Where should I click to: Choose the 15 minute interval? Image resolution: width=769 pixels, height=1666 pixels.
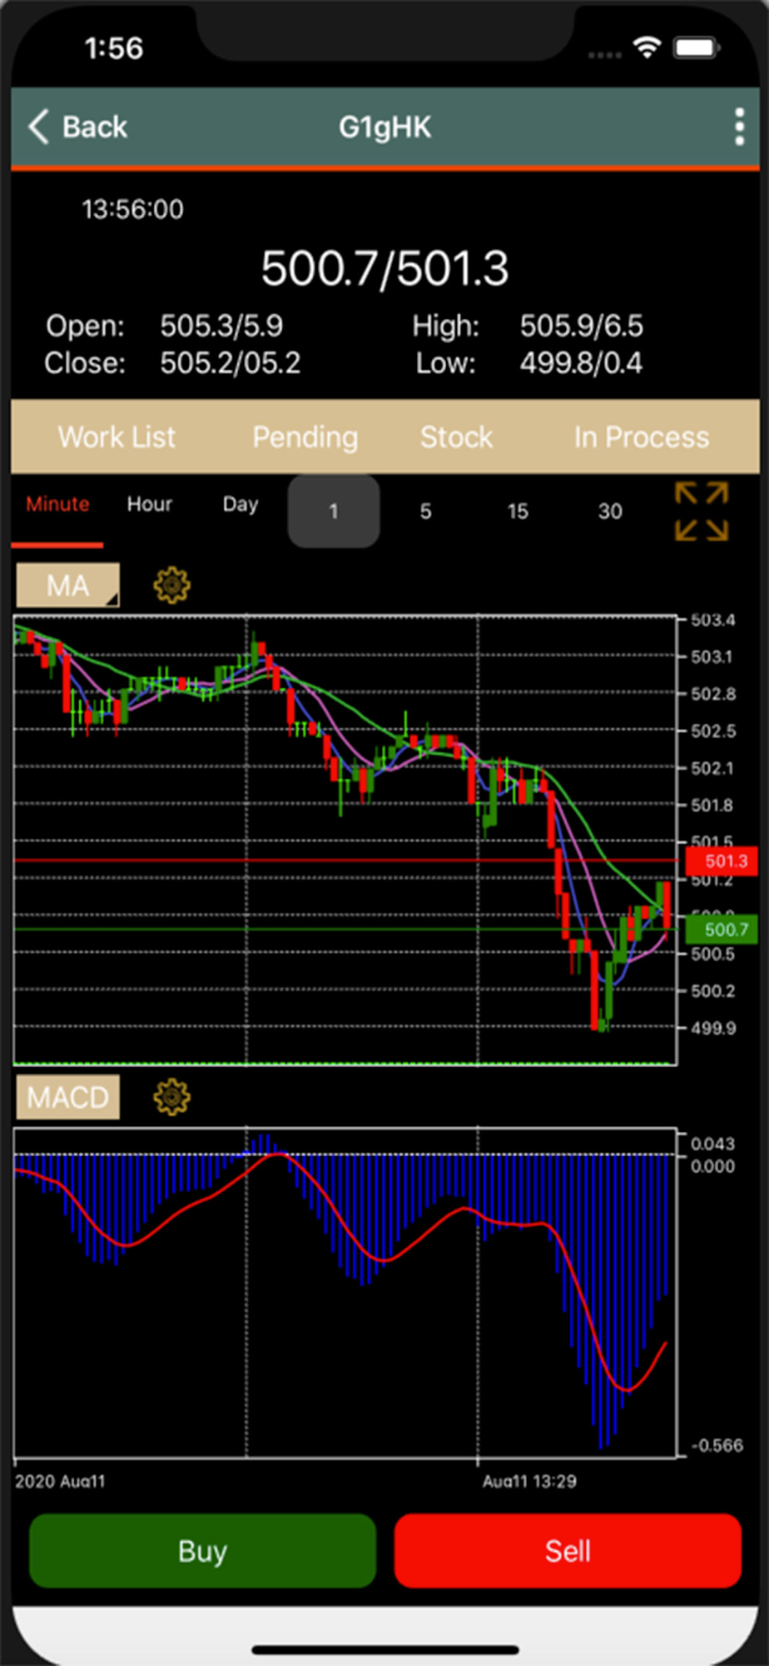click(x=518, y=511)
